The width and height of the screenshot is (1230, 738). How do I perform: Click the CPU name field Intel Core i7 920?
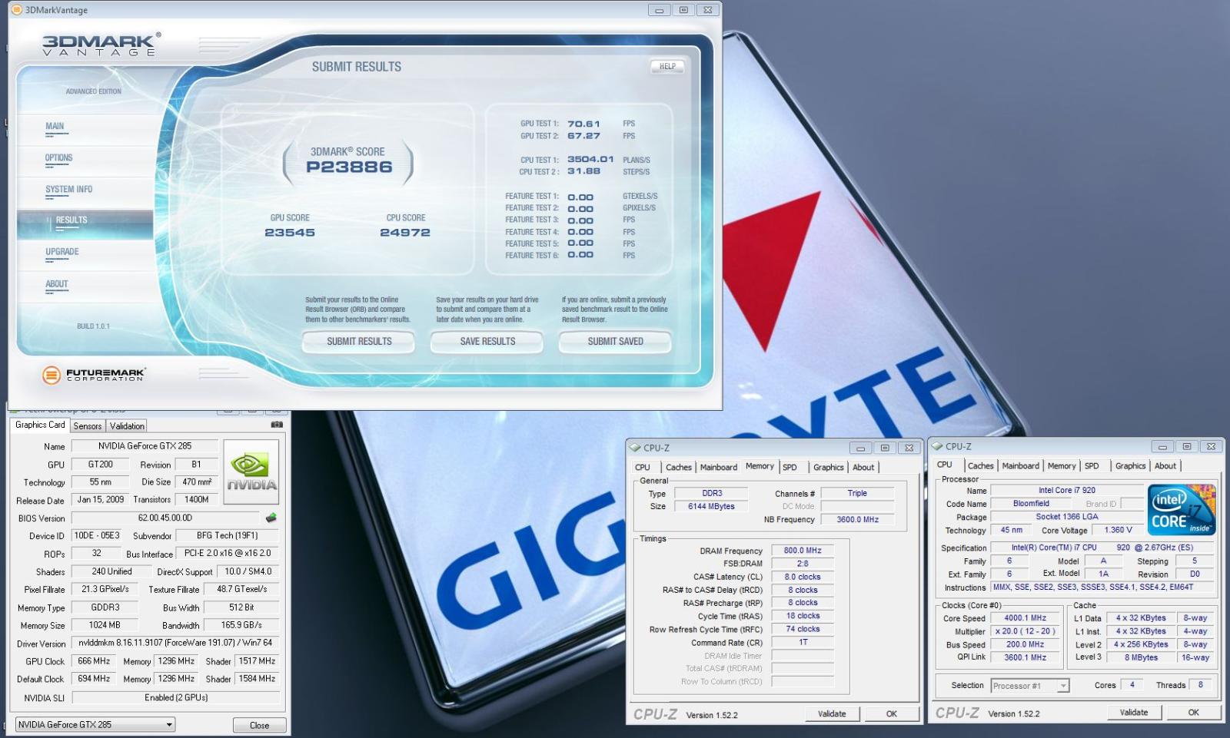1066,490
